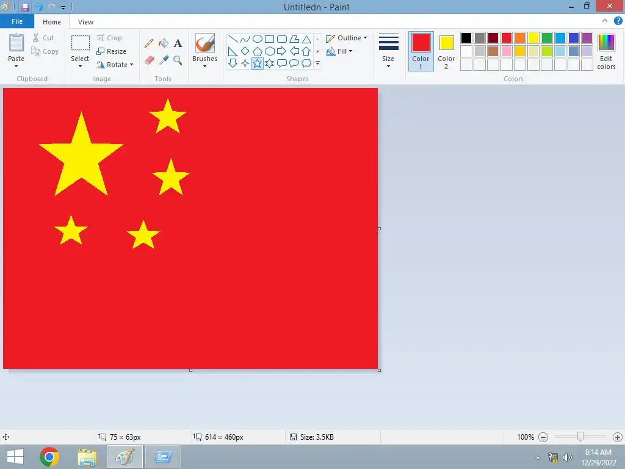Click the Paste clipboard button
This screenshot has height=469, width=625.
click(x=16, y=43)
